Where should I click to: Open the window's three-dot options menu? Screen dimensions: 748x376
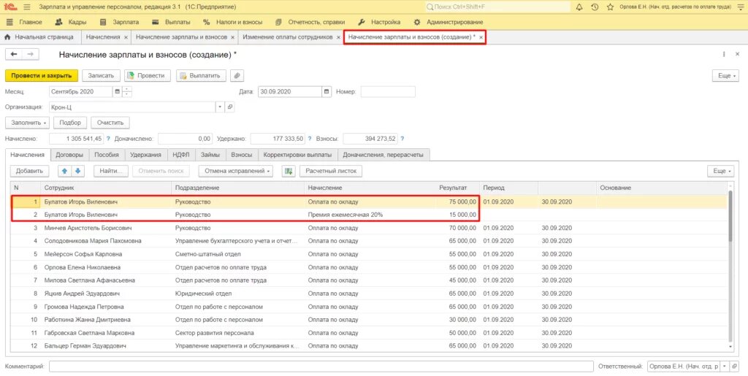tap(724, 54)
